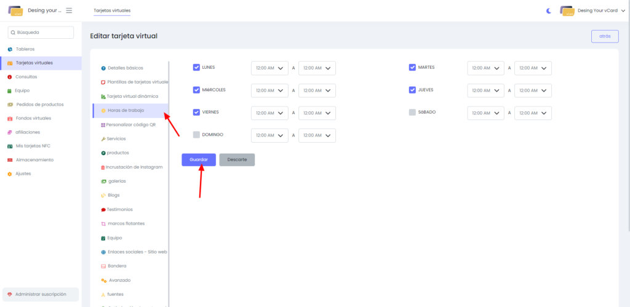Uncheck the LUNES checkbox
630x307 pixels.
[196, 68]
